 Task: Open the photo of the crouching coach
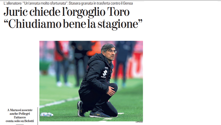(x=91, y=81)
